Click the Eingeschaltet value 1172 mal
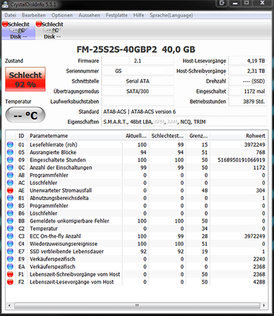This screenshot has width=274, height=316. 248,92
